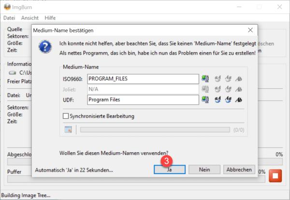Click ISO9660 row Ab capitalization icon
The width and height of the screenshot is (290, 200).
click(239, 79)
